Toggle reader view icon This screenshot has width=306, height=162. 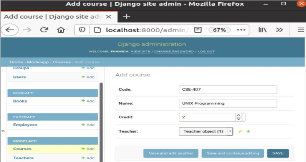pyautogui.click(x=198, y=30)
